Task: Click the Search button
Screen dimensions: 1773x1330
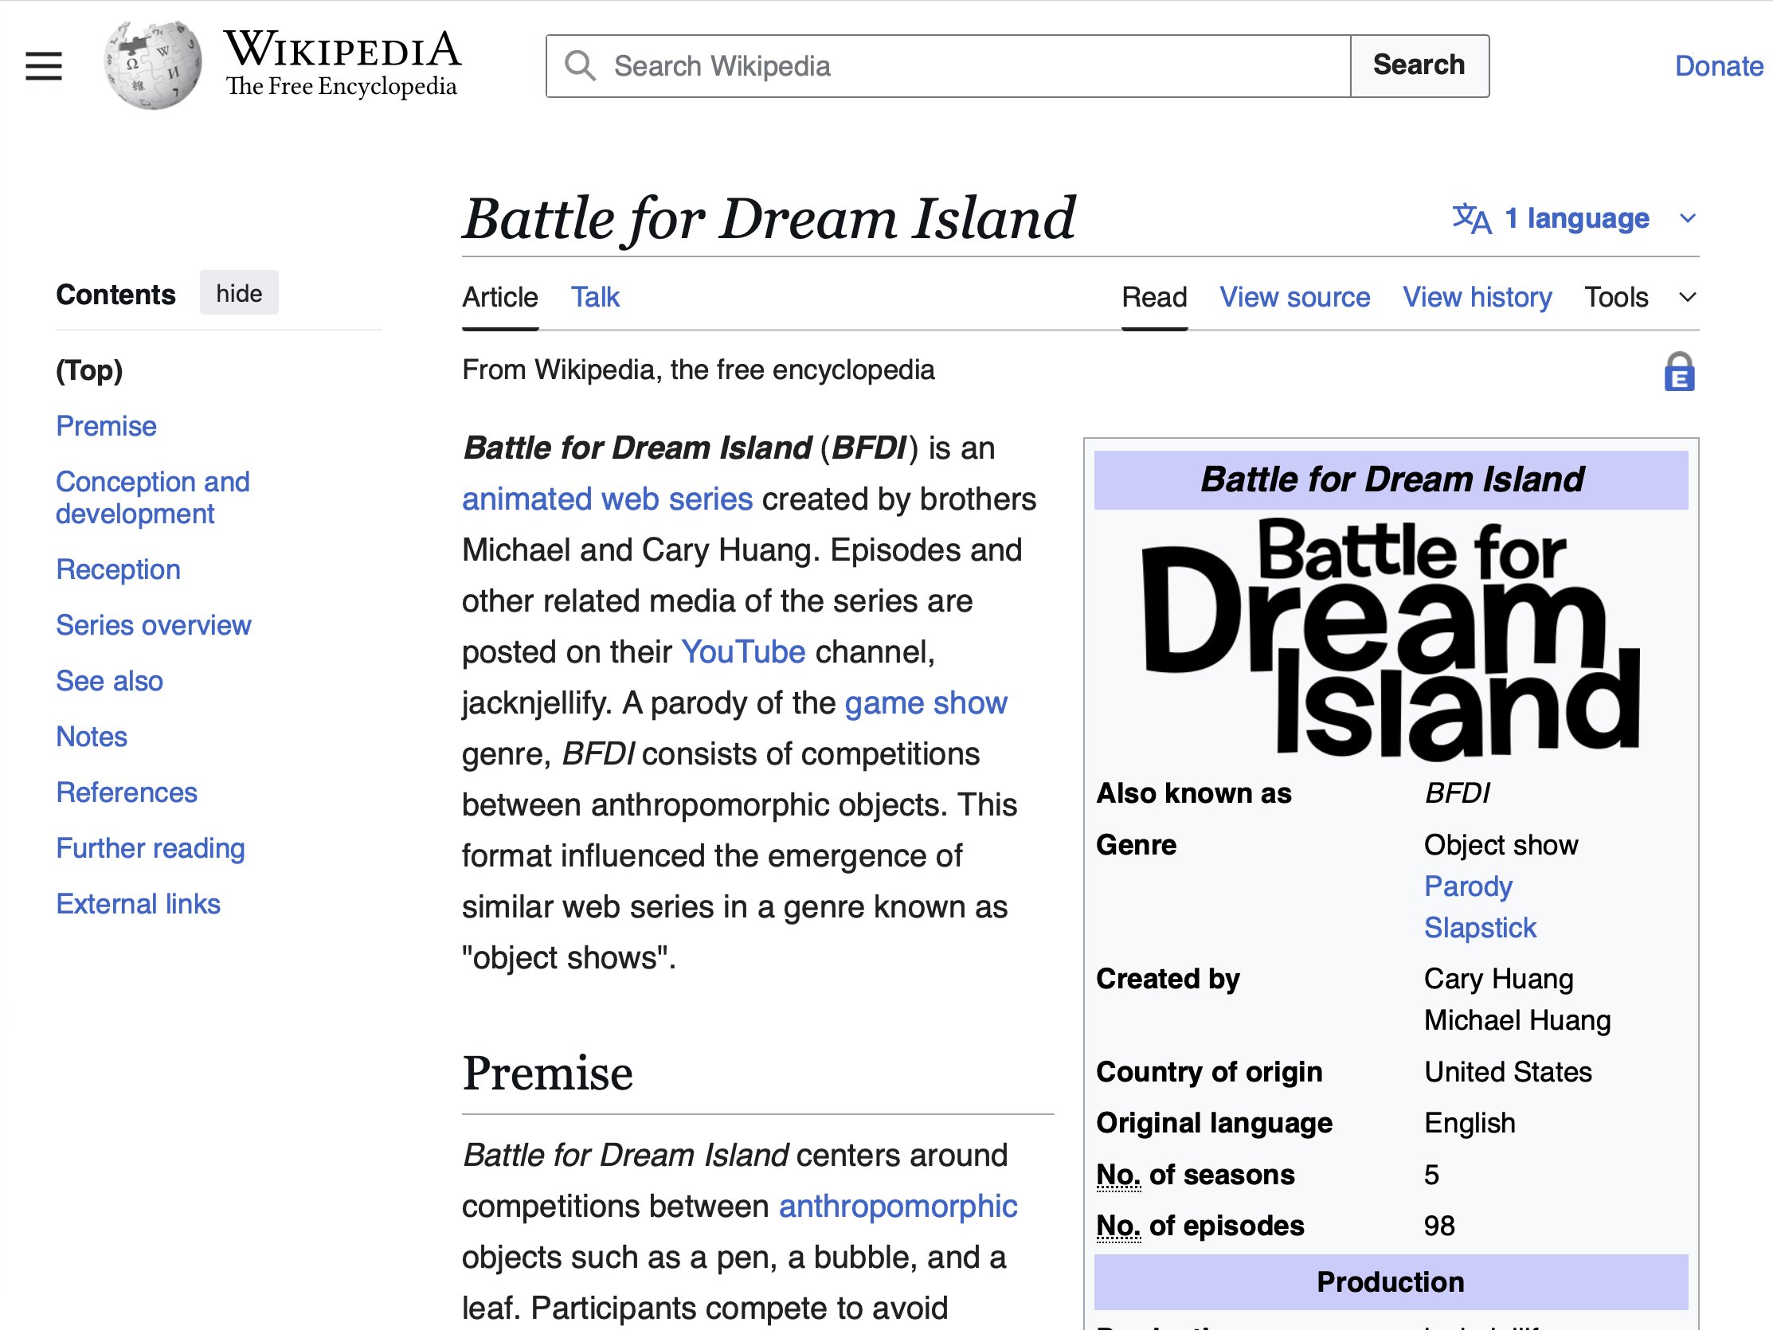Action: coord(1419,65)
